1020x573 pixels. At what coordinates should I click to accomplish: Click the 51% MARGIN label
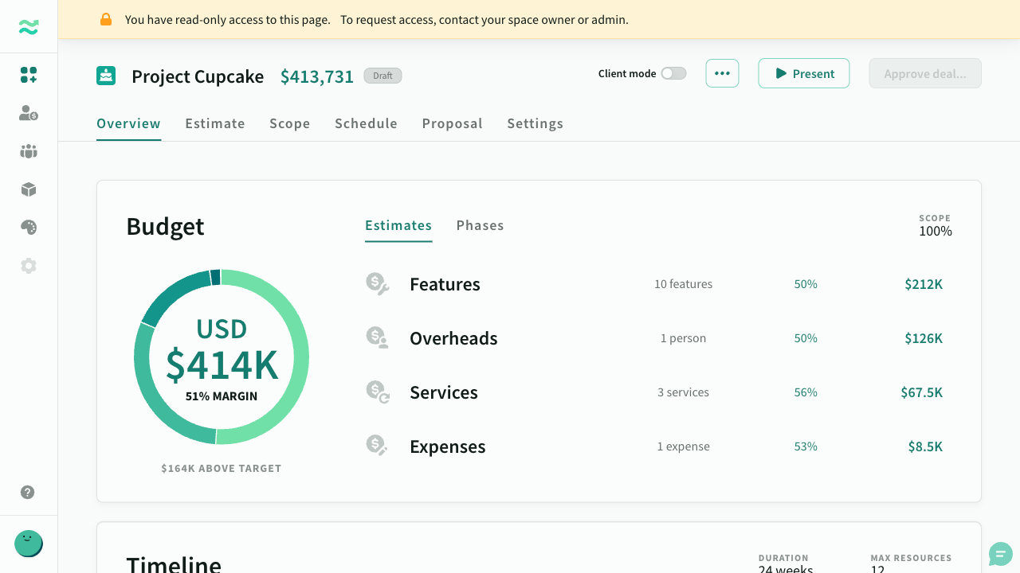[x=222, y=396]
